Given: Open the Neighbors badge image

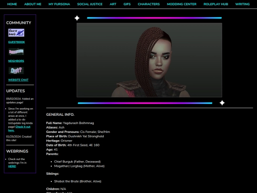Looking at the screenshot, I should 16,51.
